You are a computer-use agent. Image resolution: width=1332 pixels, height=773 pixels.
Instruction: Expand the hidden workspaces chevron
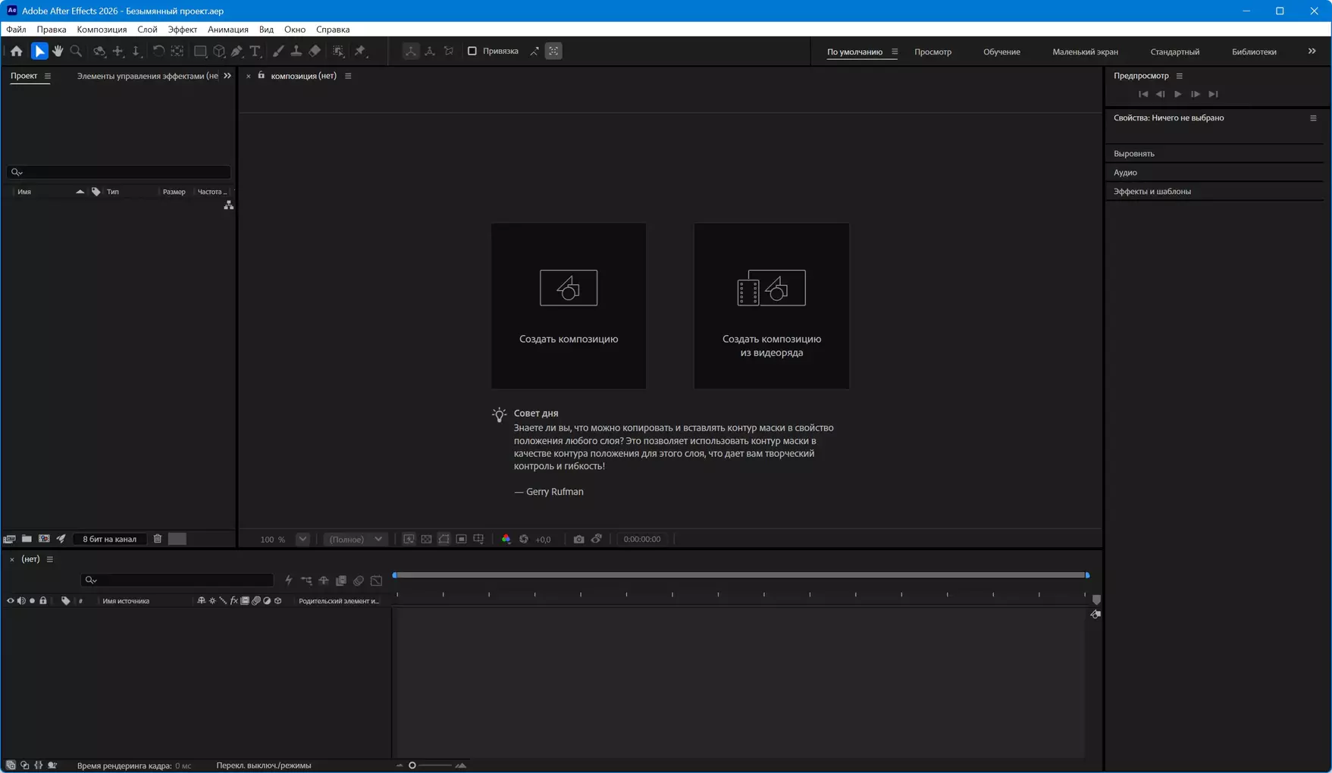coord(1312,52)
